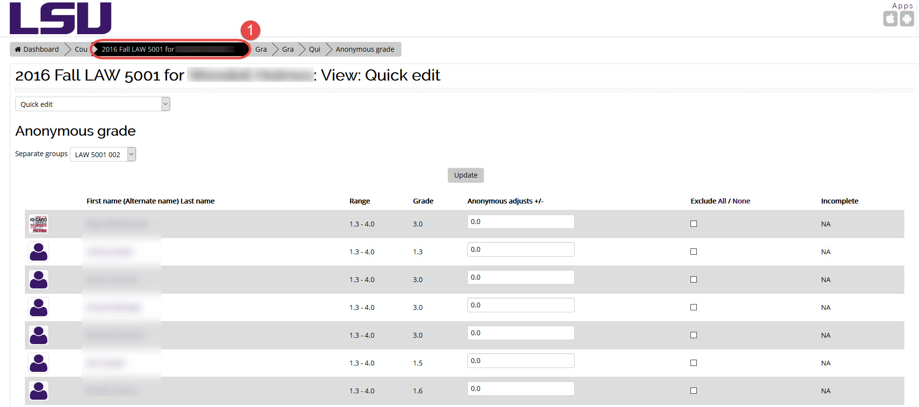Check Exclude box for first student row

pos(693,224)
